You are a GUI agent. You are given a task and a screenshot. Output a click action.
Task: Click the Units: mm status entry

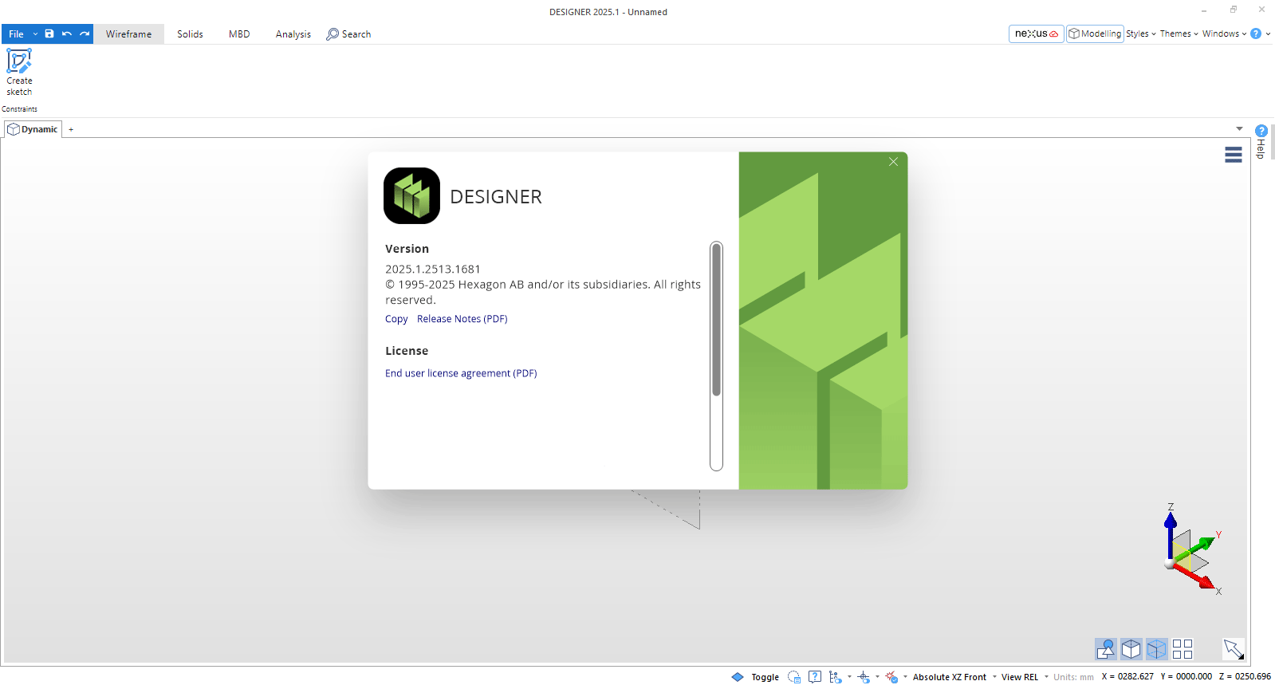coord(1073,677)
